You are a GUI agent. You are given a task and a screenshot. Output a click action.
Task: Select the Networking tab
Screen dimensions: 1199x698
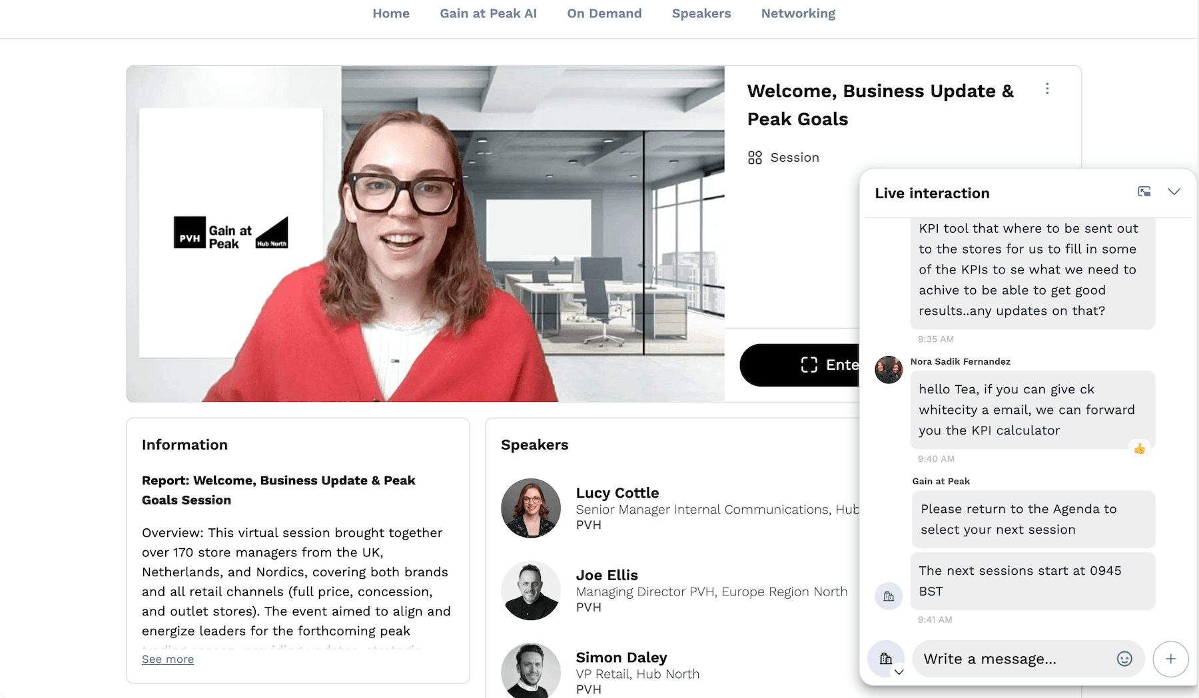click(x=798, y=13)
